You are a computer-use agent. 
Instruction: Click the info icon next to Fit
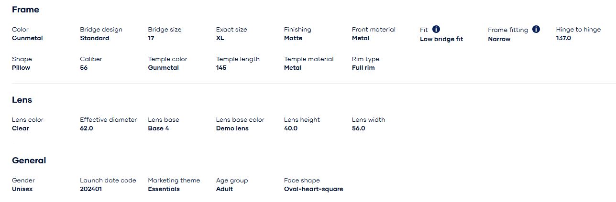(436, 29)
